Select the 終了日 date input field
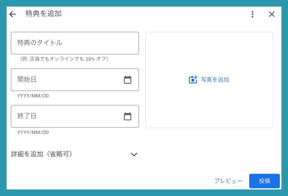This screenshot has height=196, width=288. coord(65,116)
